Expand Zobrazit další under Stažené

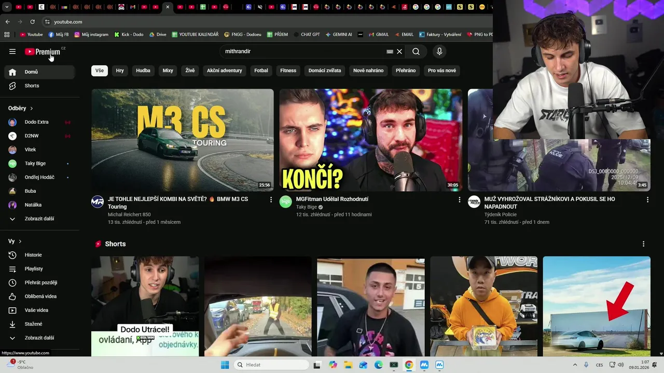click(x=39, y=338)
